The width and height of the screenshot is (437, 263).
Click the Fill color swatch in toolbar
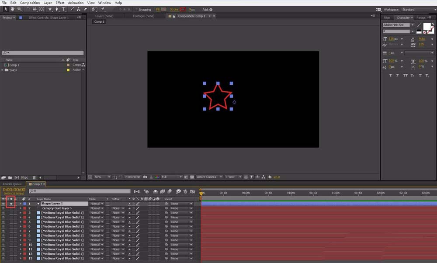click(164, 10)
